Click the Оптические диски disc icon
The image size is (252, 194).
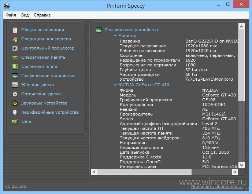[x=15, y=94]
